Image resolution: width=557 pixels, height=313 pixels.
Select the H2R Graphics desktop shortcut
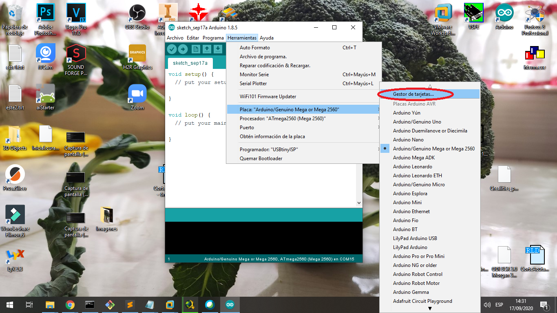tap(137, 57)
